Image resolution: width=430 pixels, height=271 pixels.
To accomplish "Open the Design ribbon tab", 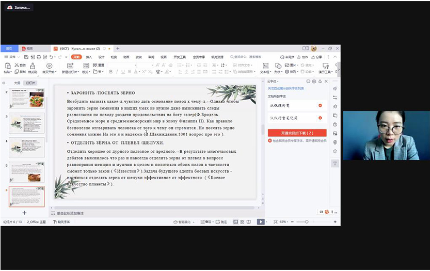I will click(x=101, y=57).
